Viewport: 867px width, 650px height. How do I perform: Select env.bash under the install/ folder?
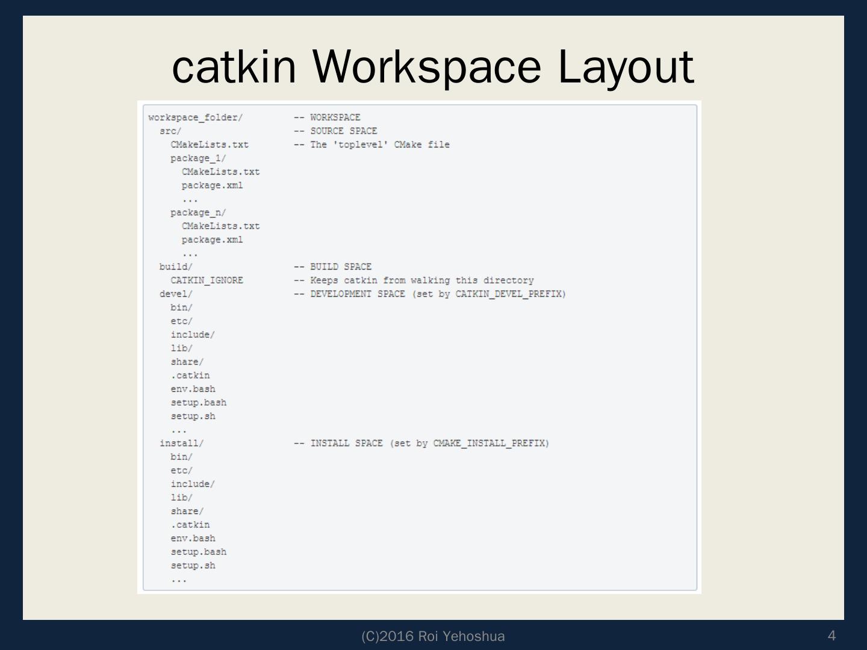coord(193,539)
